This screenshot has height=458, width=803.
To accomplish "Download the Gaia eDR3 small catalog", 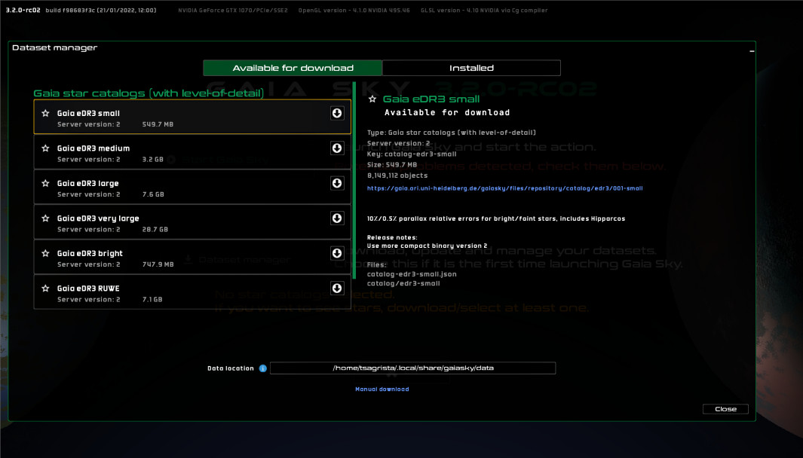I will (x=336, y=113).
